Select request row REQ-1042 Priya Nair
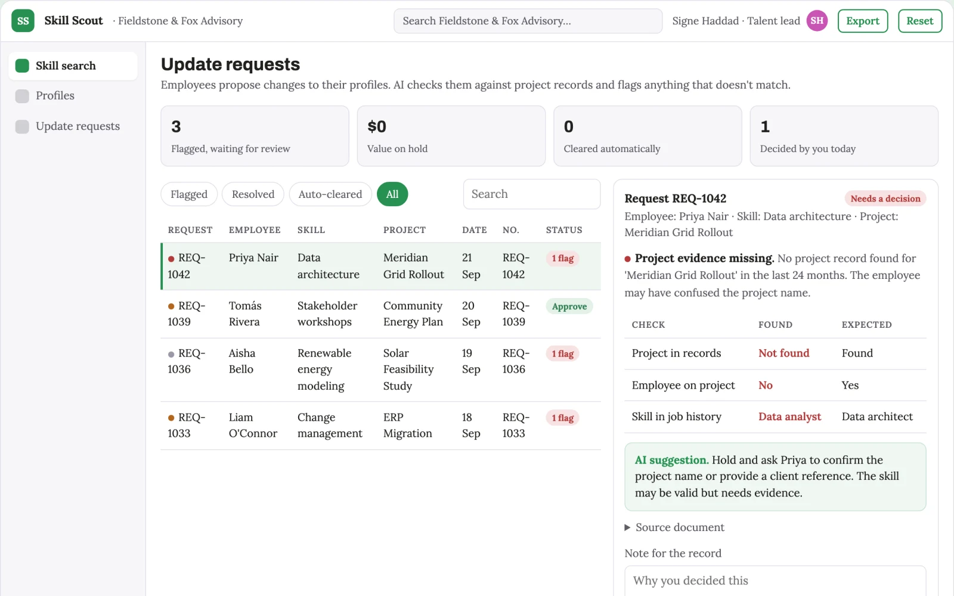This screenshot has width=954, height=596. click(380, 266)
